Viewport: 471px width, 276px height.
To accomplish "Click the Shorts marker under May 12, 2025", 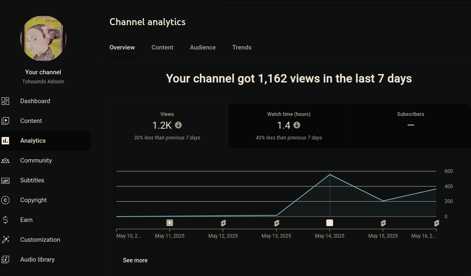I will click(223, 223).
